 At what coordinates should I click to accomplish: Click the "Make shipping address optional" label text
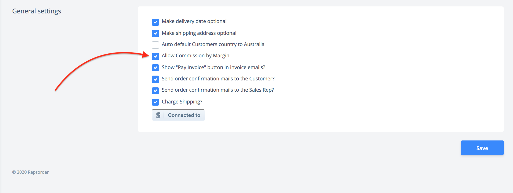click(199, 33)
